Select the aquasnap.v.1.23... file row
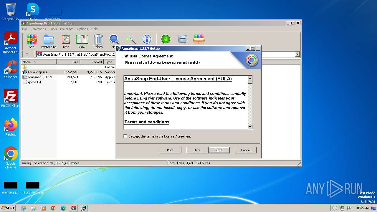Viewport: 377px width, 212px height. point(68,77)
